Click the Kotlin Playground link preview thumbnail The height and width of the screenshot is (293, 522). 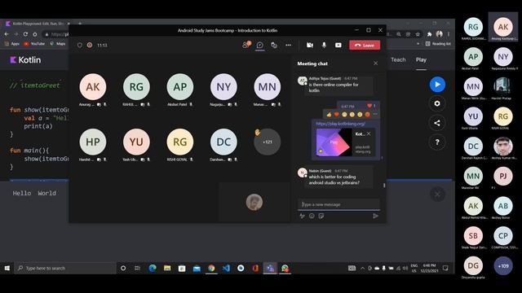pyautogui.click(x=334, y=142)
